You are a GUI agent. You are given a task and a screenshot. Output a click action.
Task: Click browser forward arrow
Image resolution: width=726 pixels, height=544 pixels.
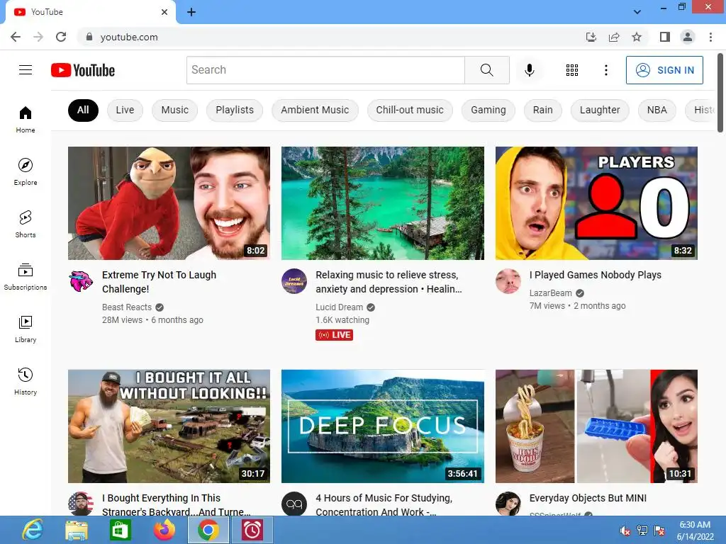38,37
